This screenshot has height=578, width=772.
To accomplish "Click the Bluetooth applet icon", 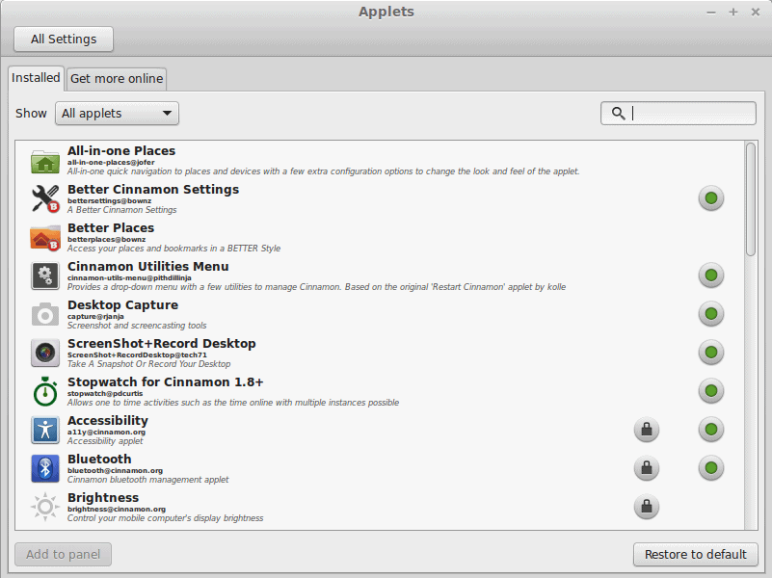I will point(44,468).
